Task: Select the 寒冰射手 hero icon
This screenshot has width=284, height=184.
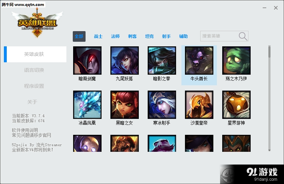Action: [162, 105]
